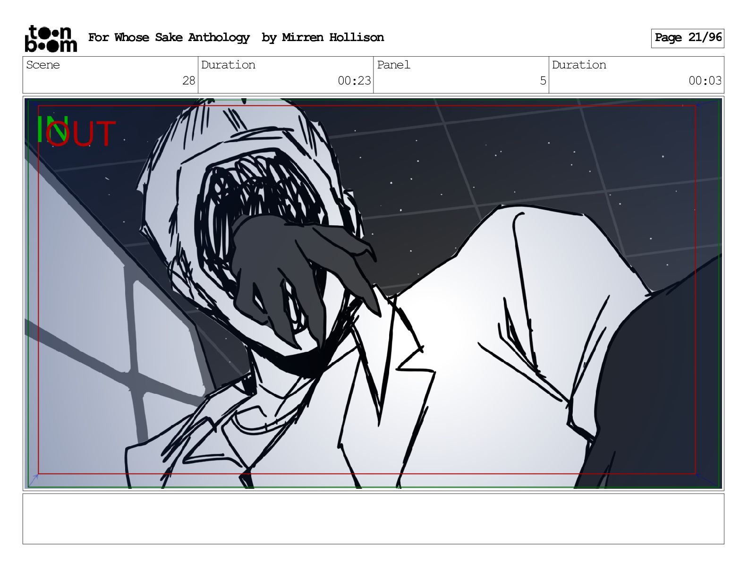The height and width of the screenshot is (578, 748).
Task: Click the panel number '5'
Action: [543, 81]
